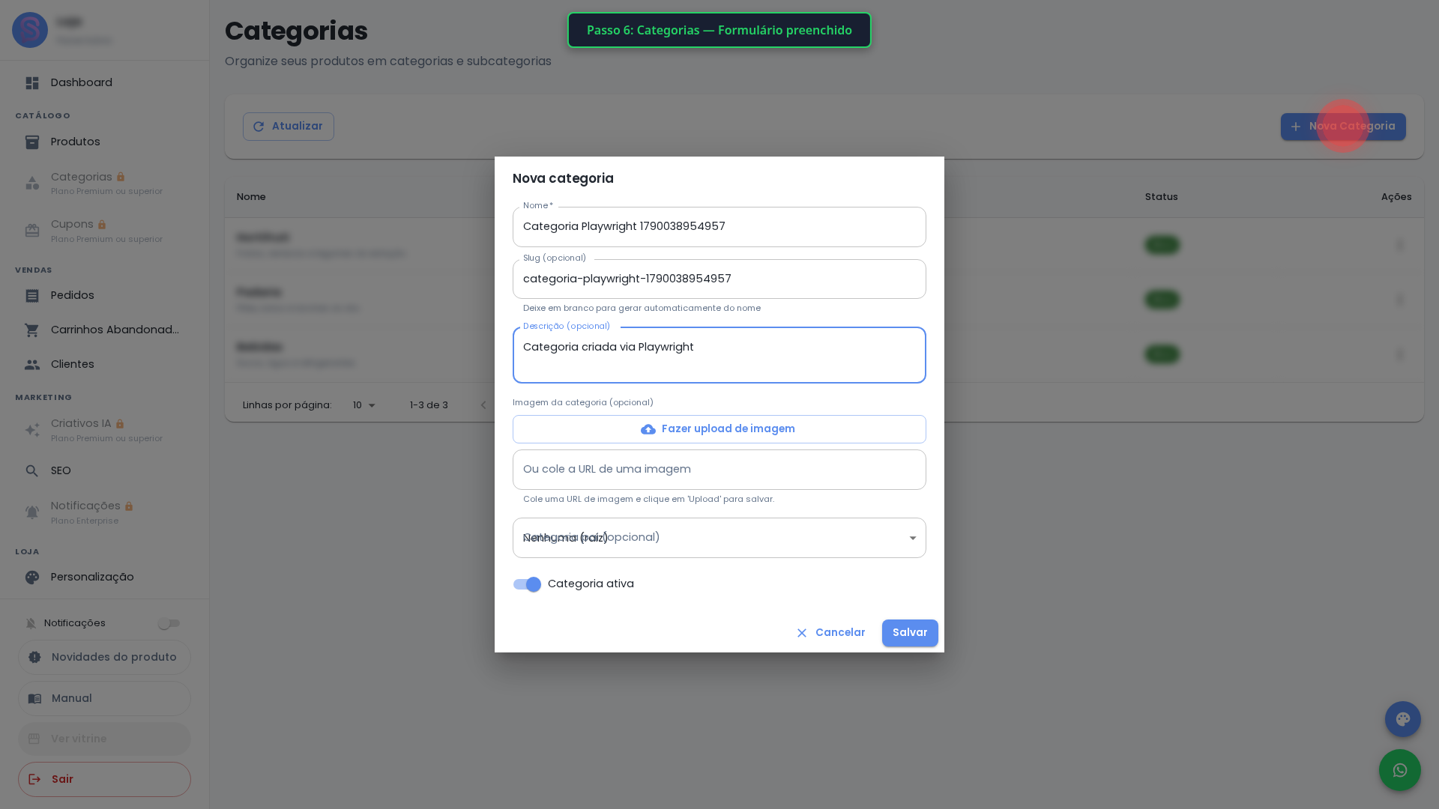Click the Fazer upload de imagem button
The image size is (1439, 809).
tap(719, 429)
